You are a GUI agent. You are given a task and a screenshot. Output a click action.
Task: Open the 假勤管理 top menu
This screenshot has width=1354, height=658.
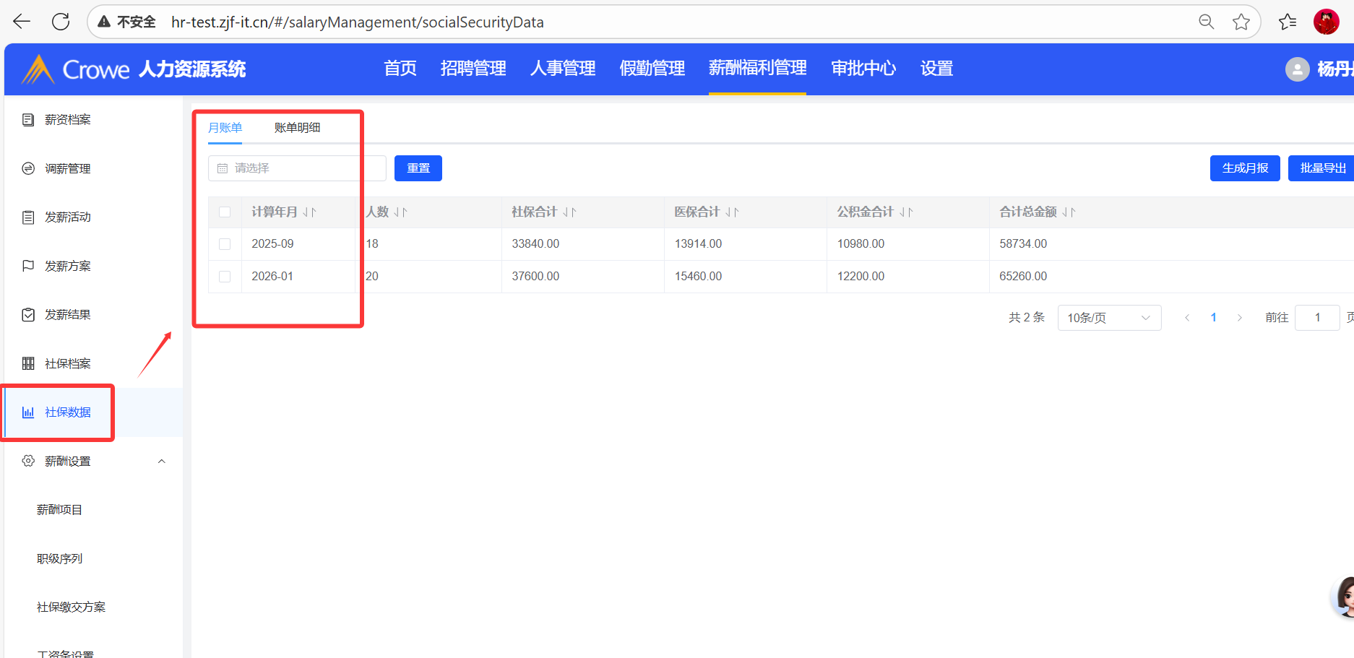[x=652, y=69]
